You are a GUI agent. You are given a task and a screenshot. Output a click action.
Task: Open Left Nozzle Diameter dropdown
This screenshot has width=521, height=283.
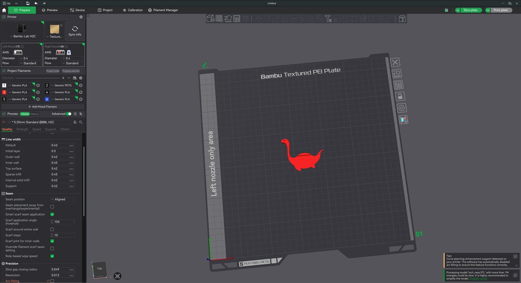(30, 58)
